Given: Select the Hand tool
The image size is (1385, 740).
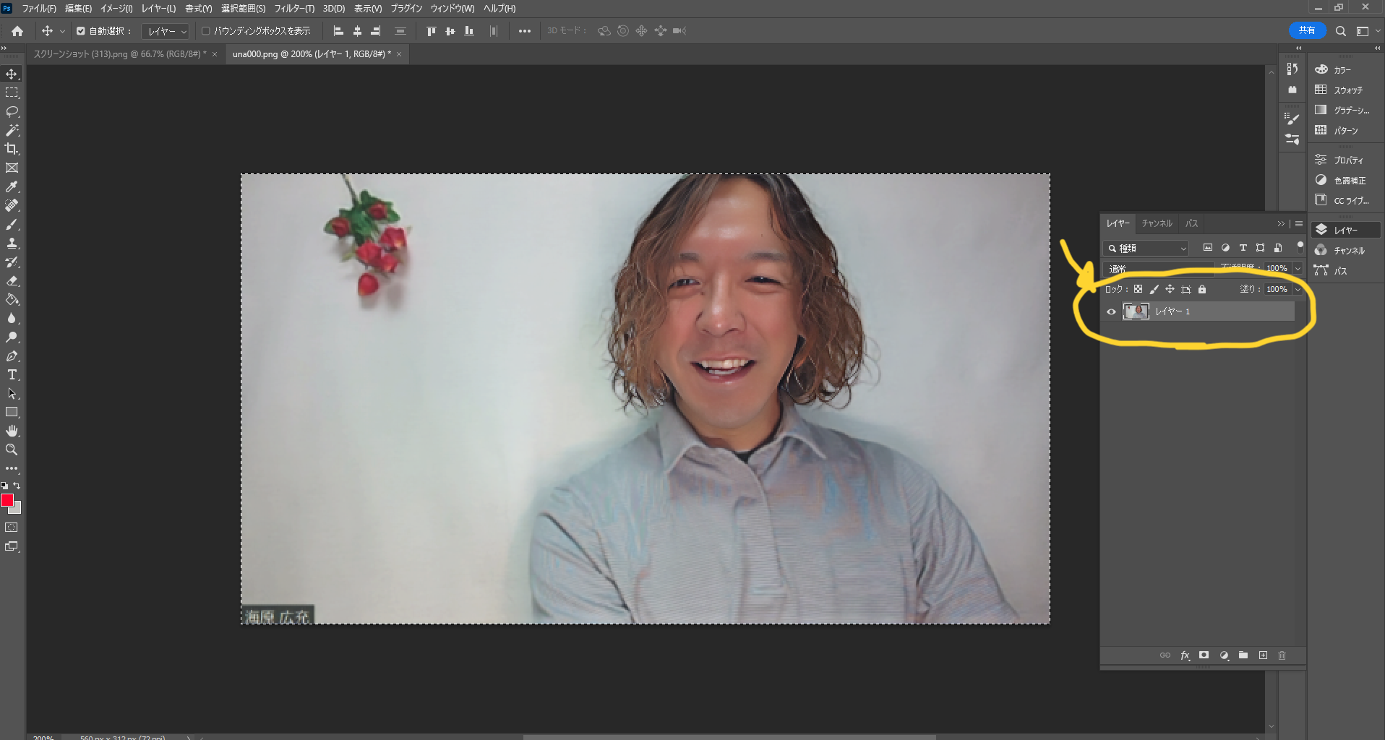Looking at the screenshot, I should 12,431.
